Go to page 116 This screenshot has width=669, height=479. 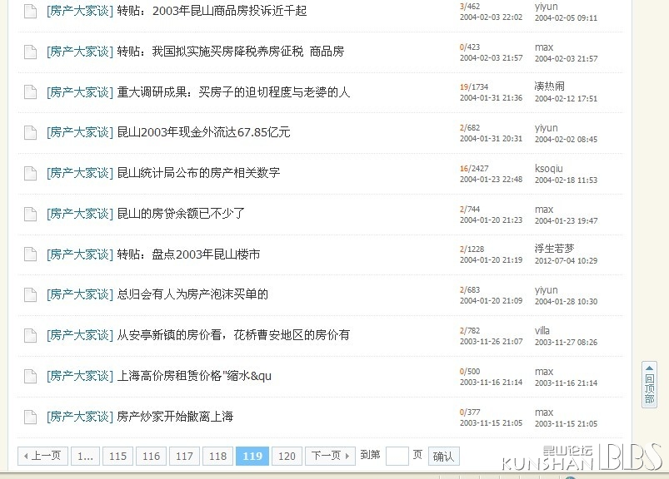[151, 456]
